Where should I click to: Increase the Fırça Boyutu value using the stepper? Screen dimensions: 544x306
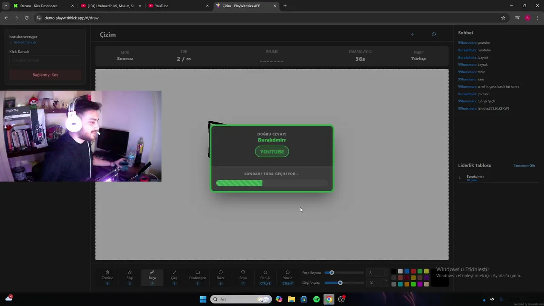pos(386,271)
